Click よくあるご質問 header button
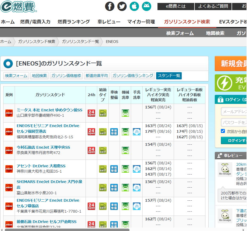This screenshot has height=231, width=247. pyautogui.click(x=213, y=6)
